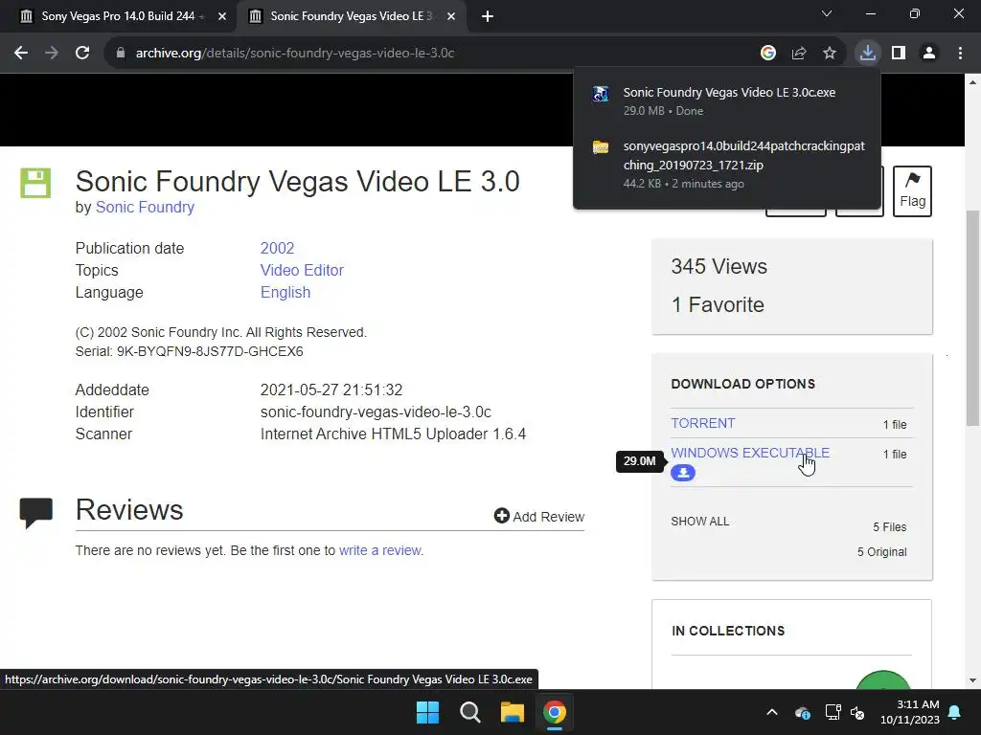Open Windows taskbar search
Image resolution: width=981 pixels, height=735 pixels.
(x=469, y=712)
